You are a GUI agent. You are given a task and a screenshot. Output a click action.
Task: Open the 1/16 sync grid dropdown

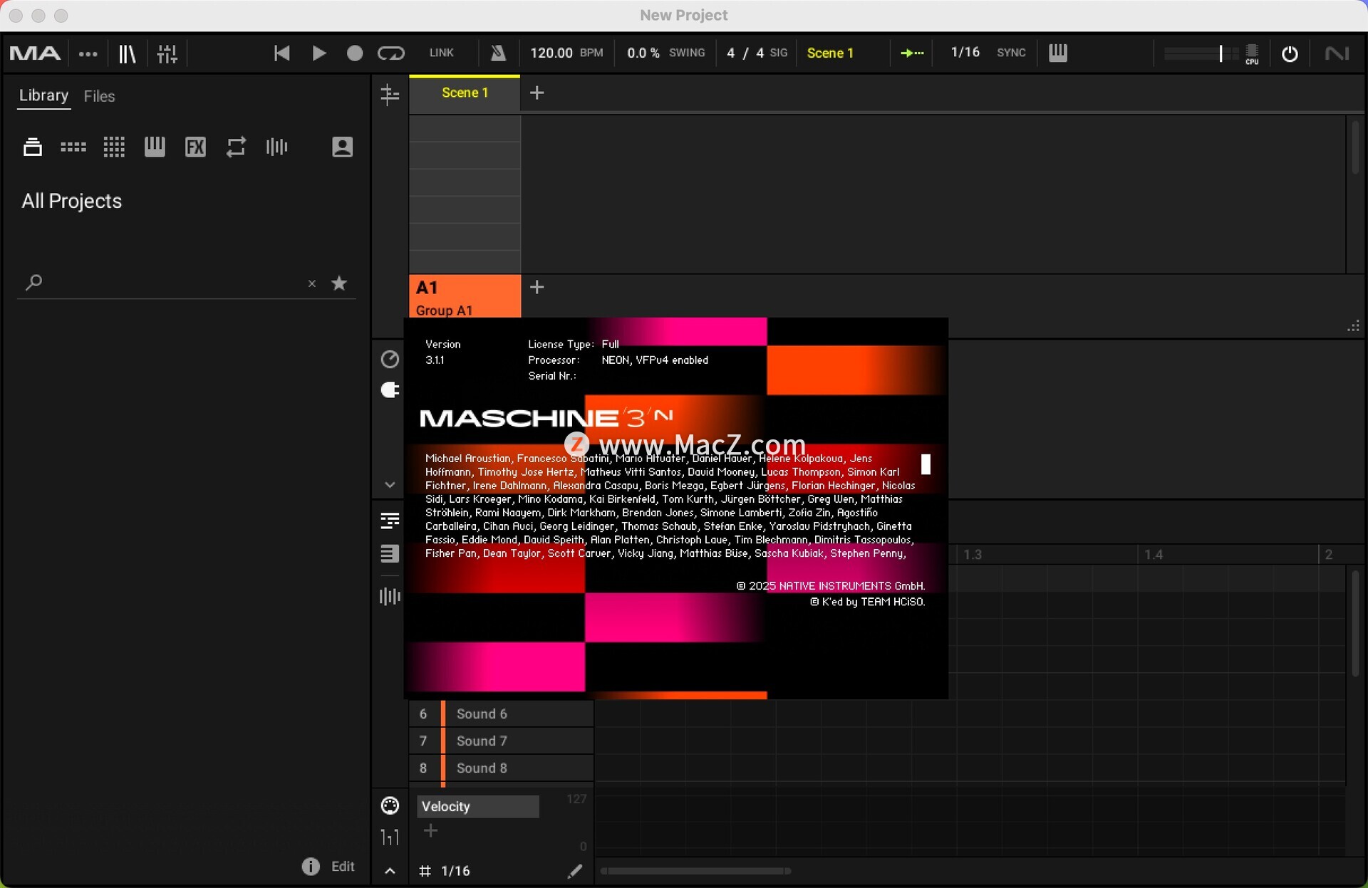pyautogui.click(x=965, y=52)
